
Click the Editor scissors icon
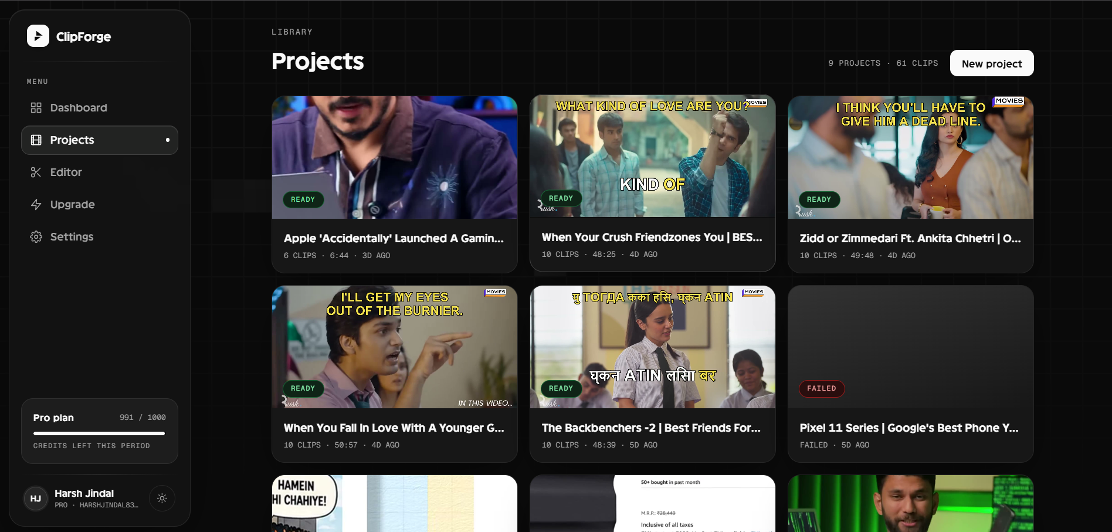coord(36,172)
